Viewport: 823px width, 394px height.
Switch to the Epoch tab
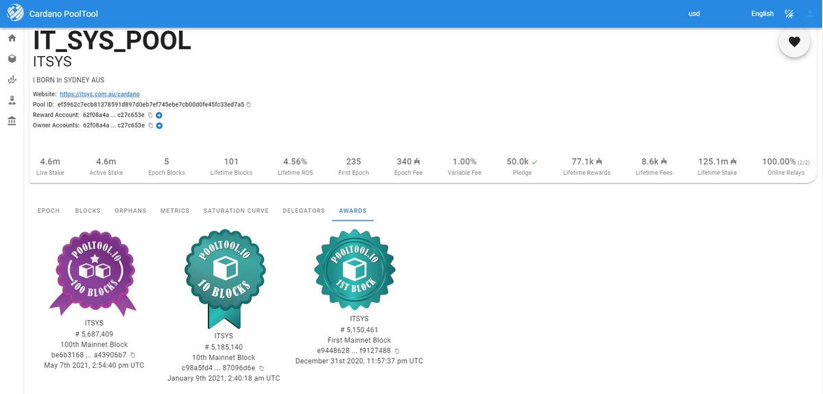pyautogui.click(x=49, y=210)
